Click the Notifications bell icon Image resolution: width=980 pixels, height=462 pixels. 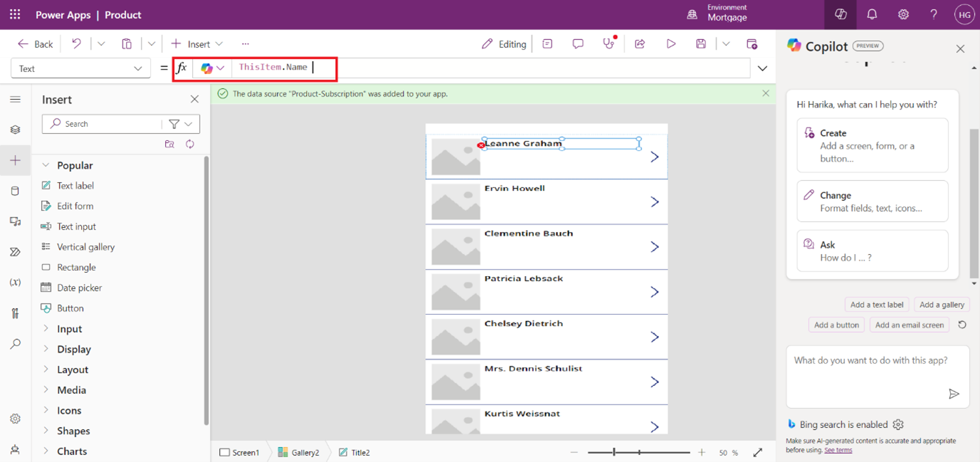coord(872,14)
